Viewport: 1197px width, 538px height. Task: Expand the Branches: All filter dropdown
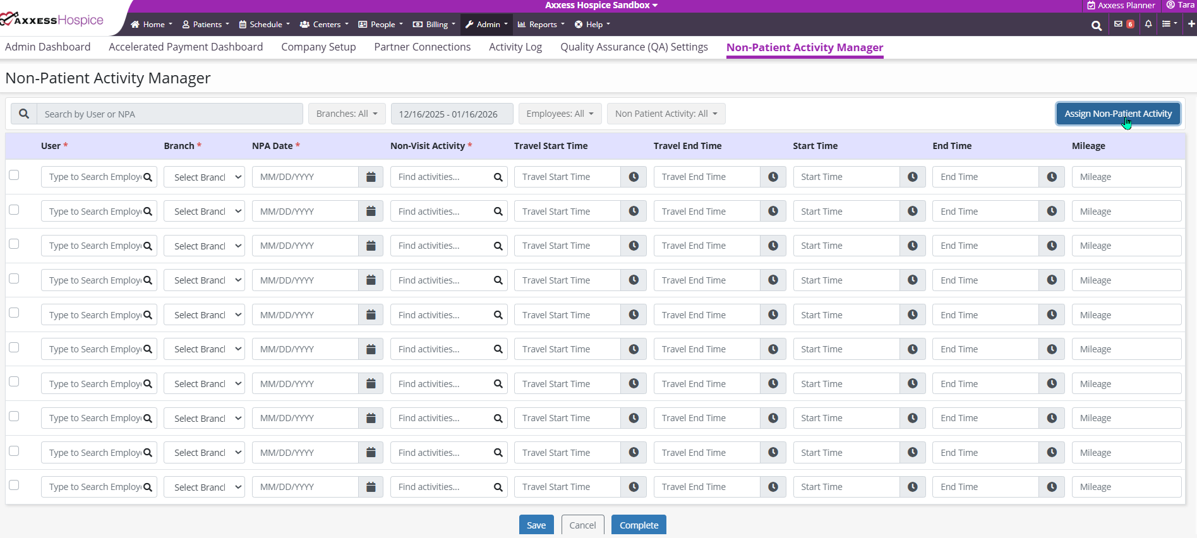pos(347,114)
